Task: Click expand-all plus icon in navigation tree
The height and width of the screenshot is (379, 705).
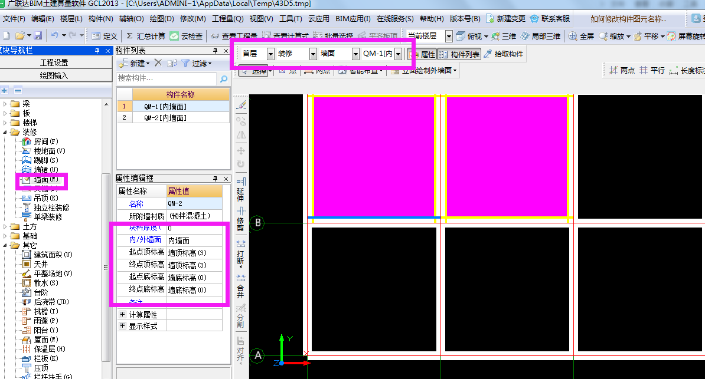Action: (5, 90)
